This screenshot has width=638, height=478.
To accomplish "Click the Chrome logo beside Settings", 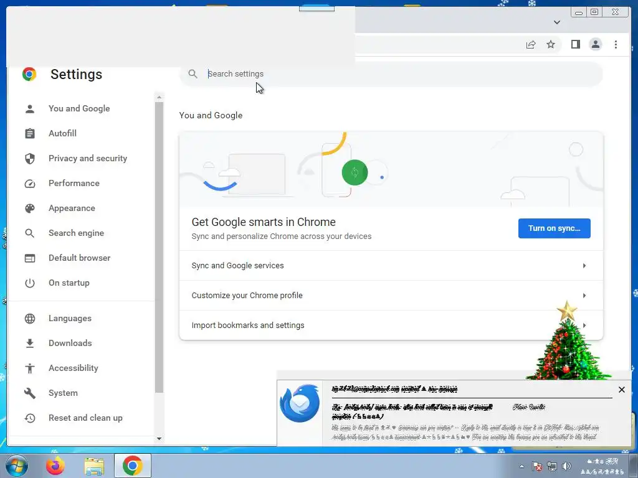I will coord(29,74).
